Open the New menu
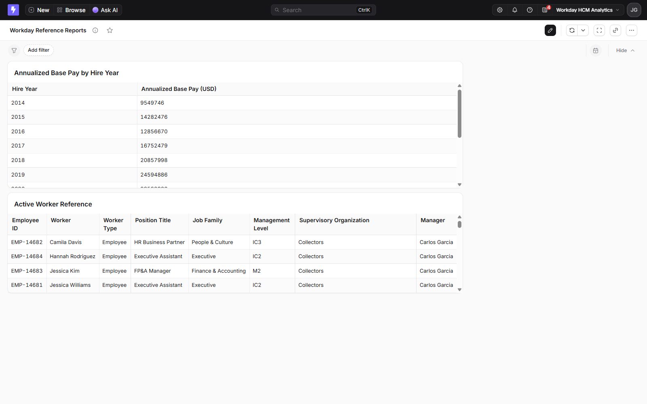Viewport: 647px width, 404px height. (39, 10)
